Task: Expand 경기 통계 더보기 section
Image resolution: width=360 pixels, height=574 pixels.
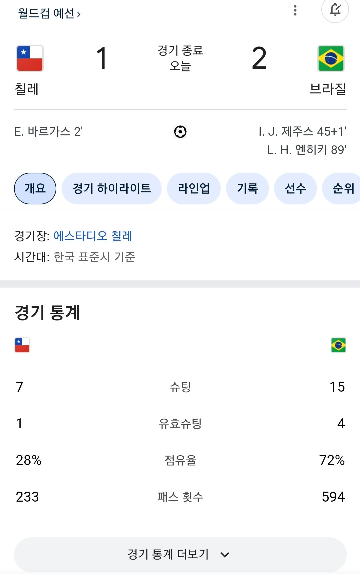Action: click(x=168, y=554)
